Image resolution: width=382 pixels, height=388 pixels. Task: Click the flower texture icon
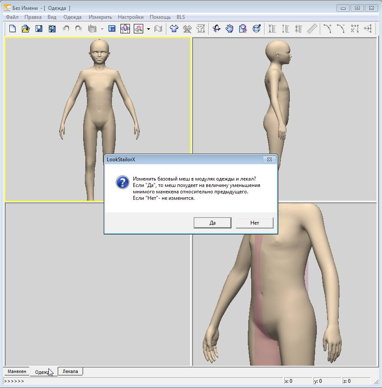[138, 29]
